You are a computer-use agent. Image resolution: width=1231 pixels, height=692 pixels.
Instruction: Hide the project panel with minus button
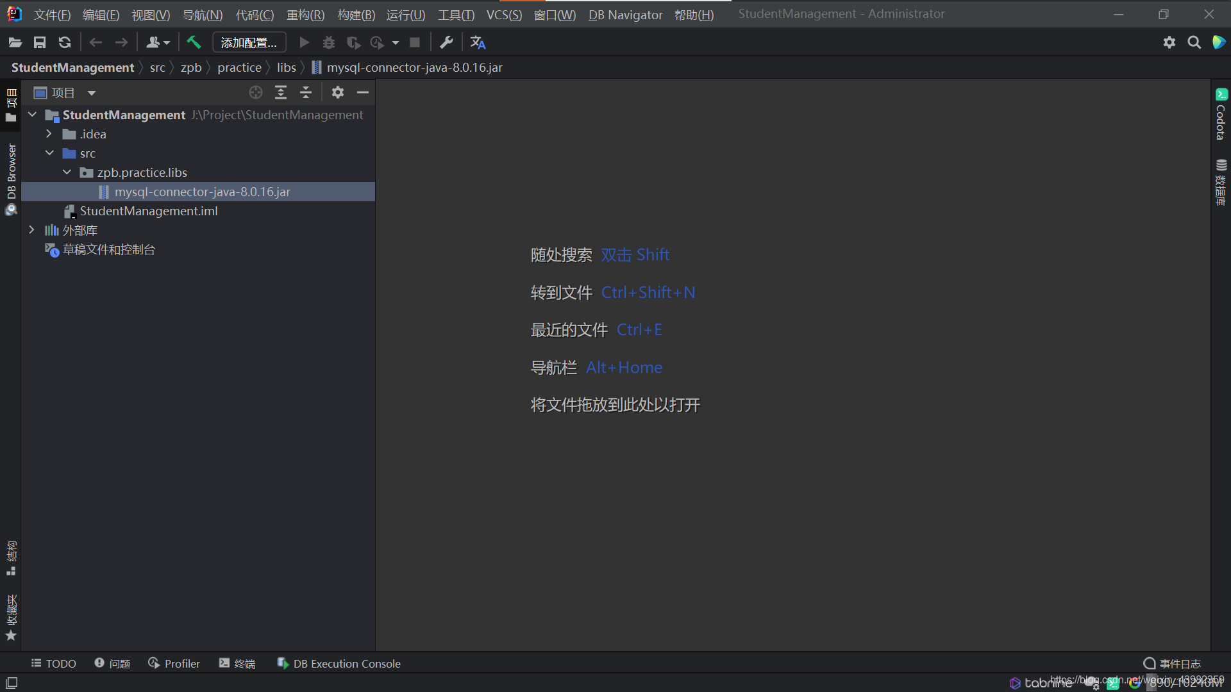(x=363, y=93)
